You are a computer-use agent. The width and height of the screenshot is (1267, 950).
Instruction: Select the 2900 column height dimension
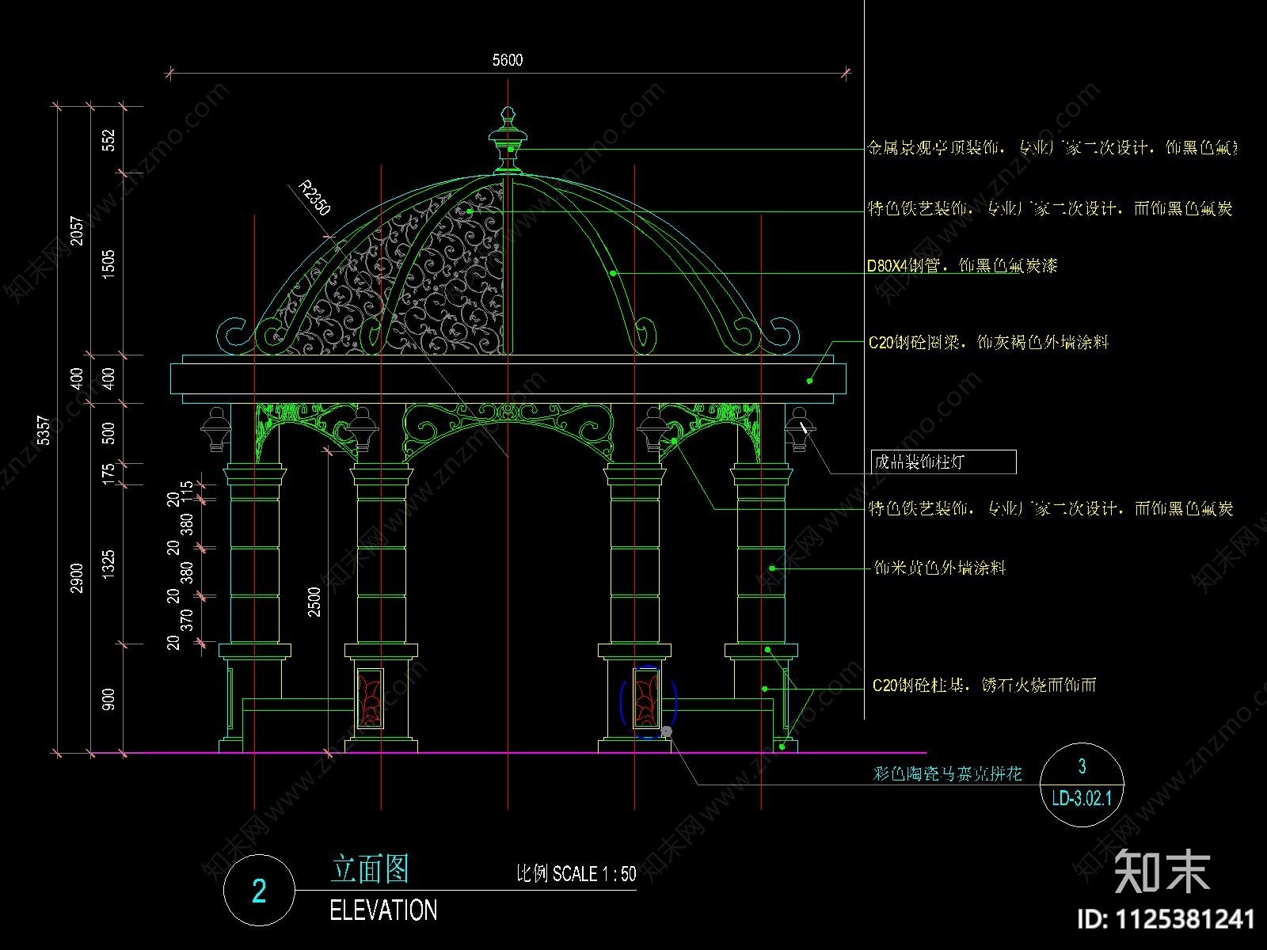[x=77, y=578]
